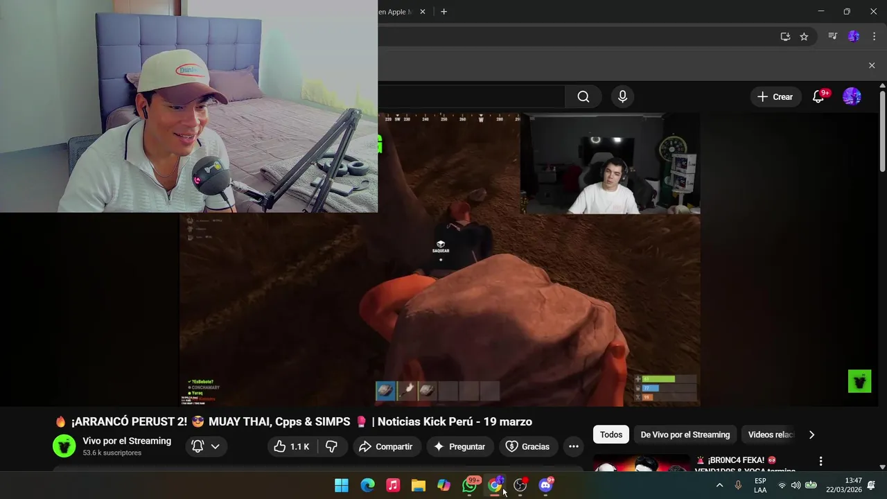This screenshot has width=887, height=499.
Task: Click inside the YouTube search field
Action: pos(471,97)
